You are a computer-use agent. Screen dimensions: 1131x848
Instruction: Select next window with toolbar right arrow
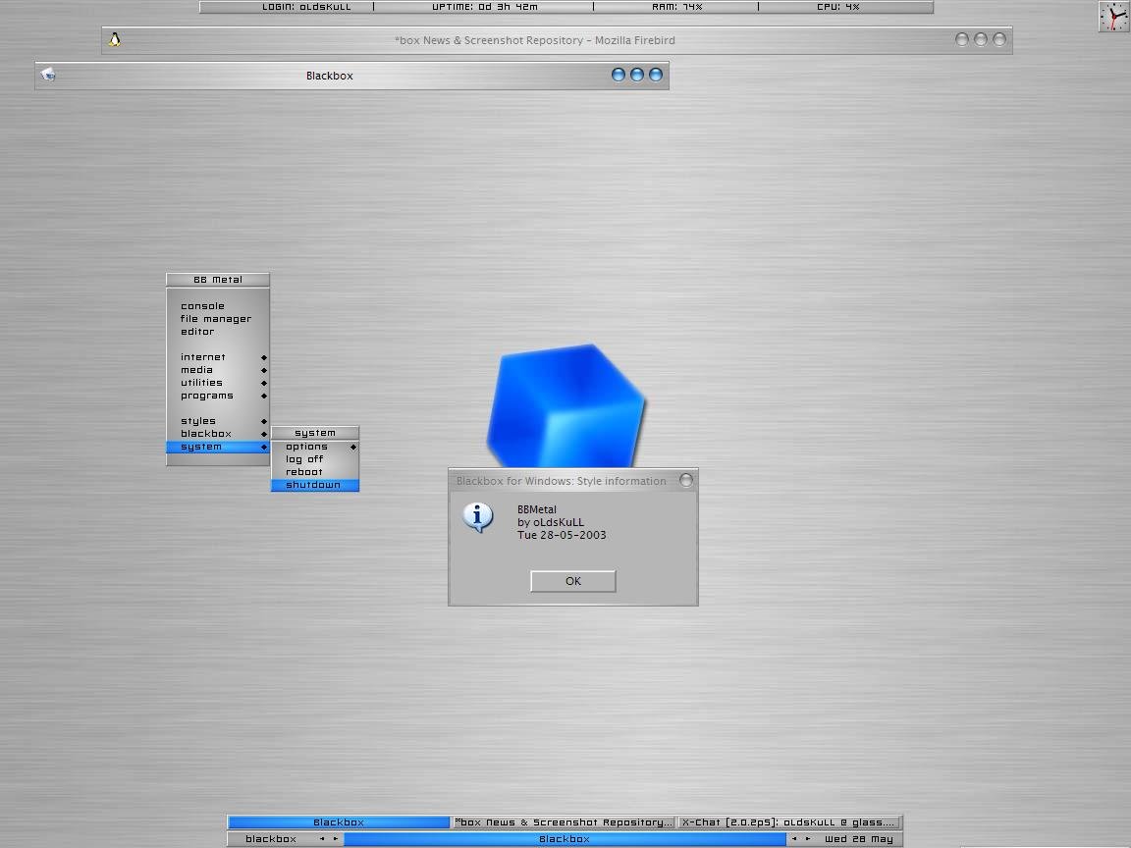point(808,838)
